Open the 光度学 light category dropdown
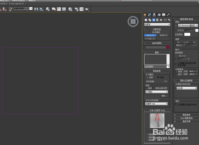The image size is (199, 145). (157, 25)
